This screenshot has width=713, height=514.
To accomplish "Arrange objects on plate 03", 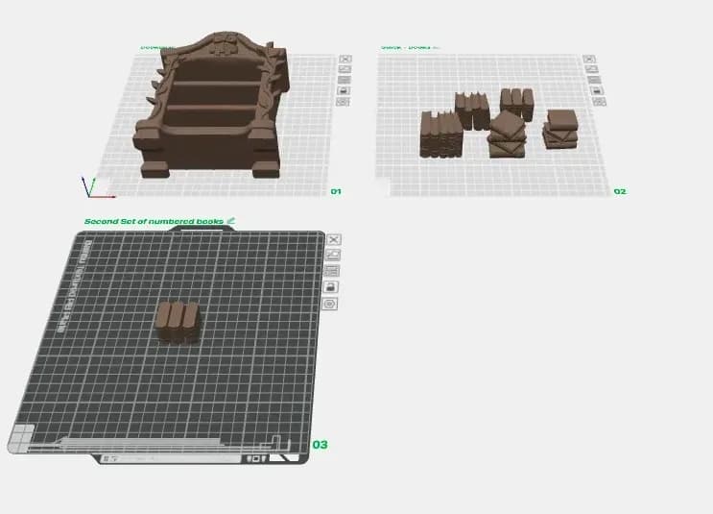I will [331, 271].
